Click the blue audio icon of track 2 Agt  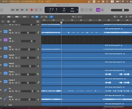[5, 32]
